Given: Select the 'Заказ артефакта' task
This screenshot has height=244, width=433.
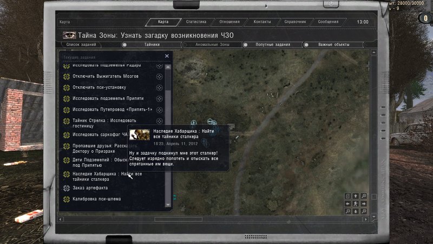Looking at the screenshot, I should (90, 188).
